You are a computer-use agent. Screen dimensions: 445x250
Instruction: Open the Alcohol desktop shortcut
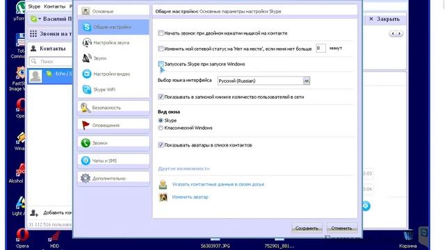point(17,174)
